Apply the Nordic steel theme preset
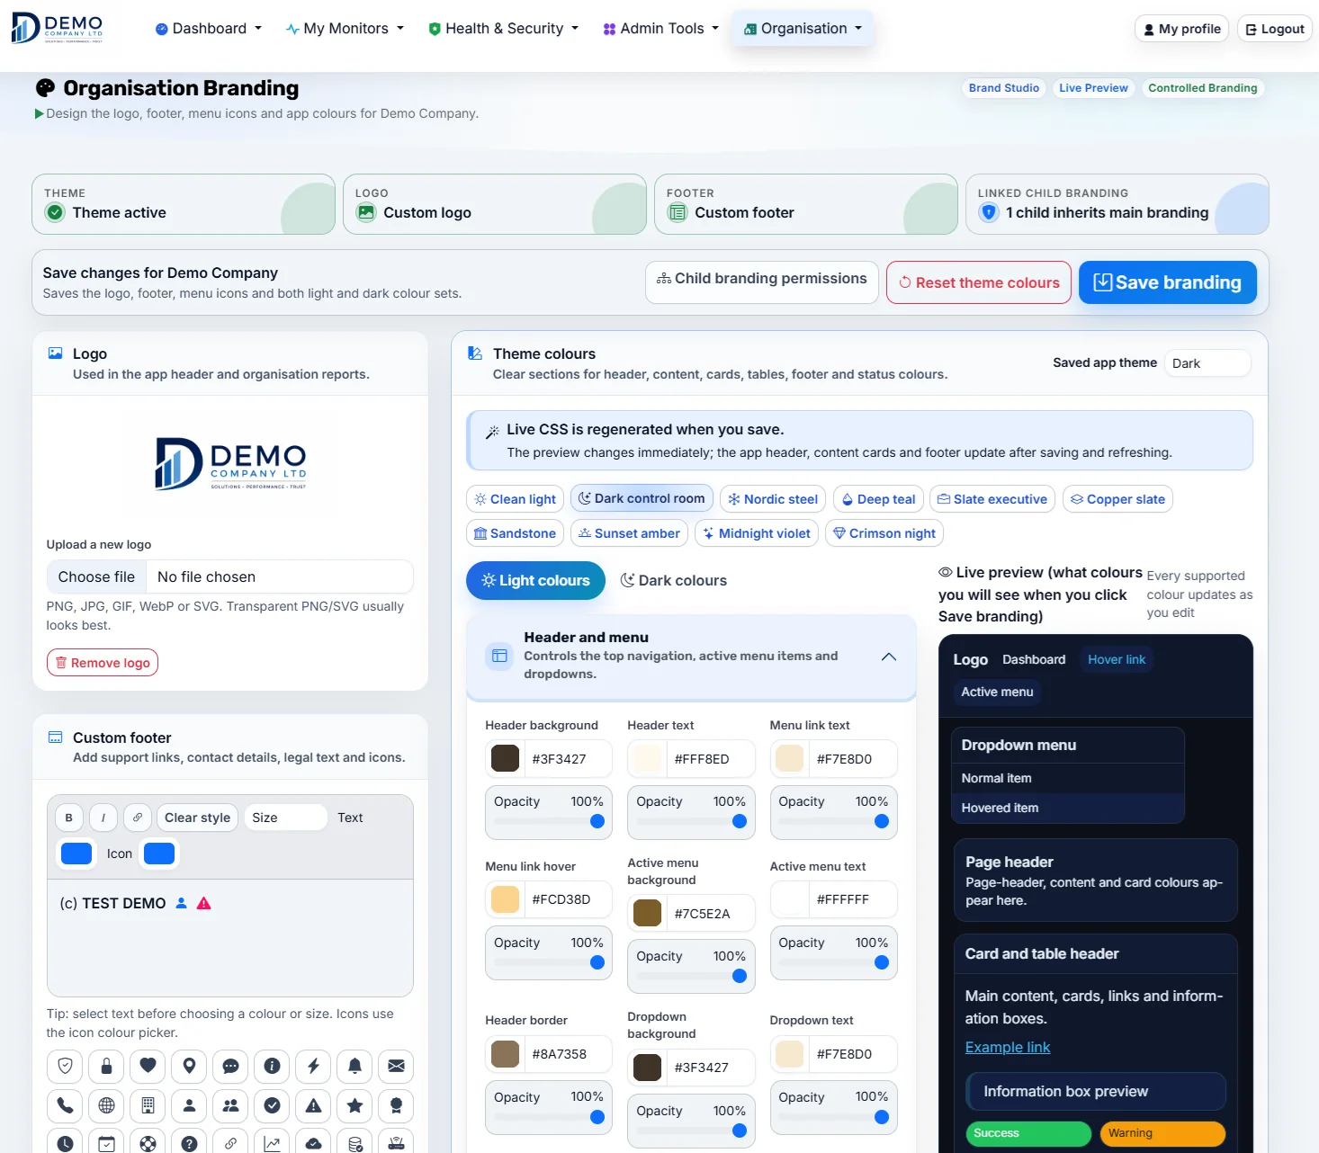This screenshot has width=1319, height=1153. (773, 499)
